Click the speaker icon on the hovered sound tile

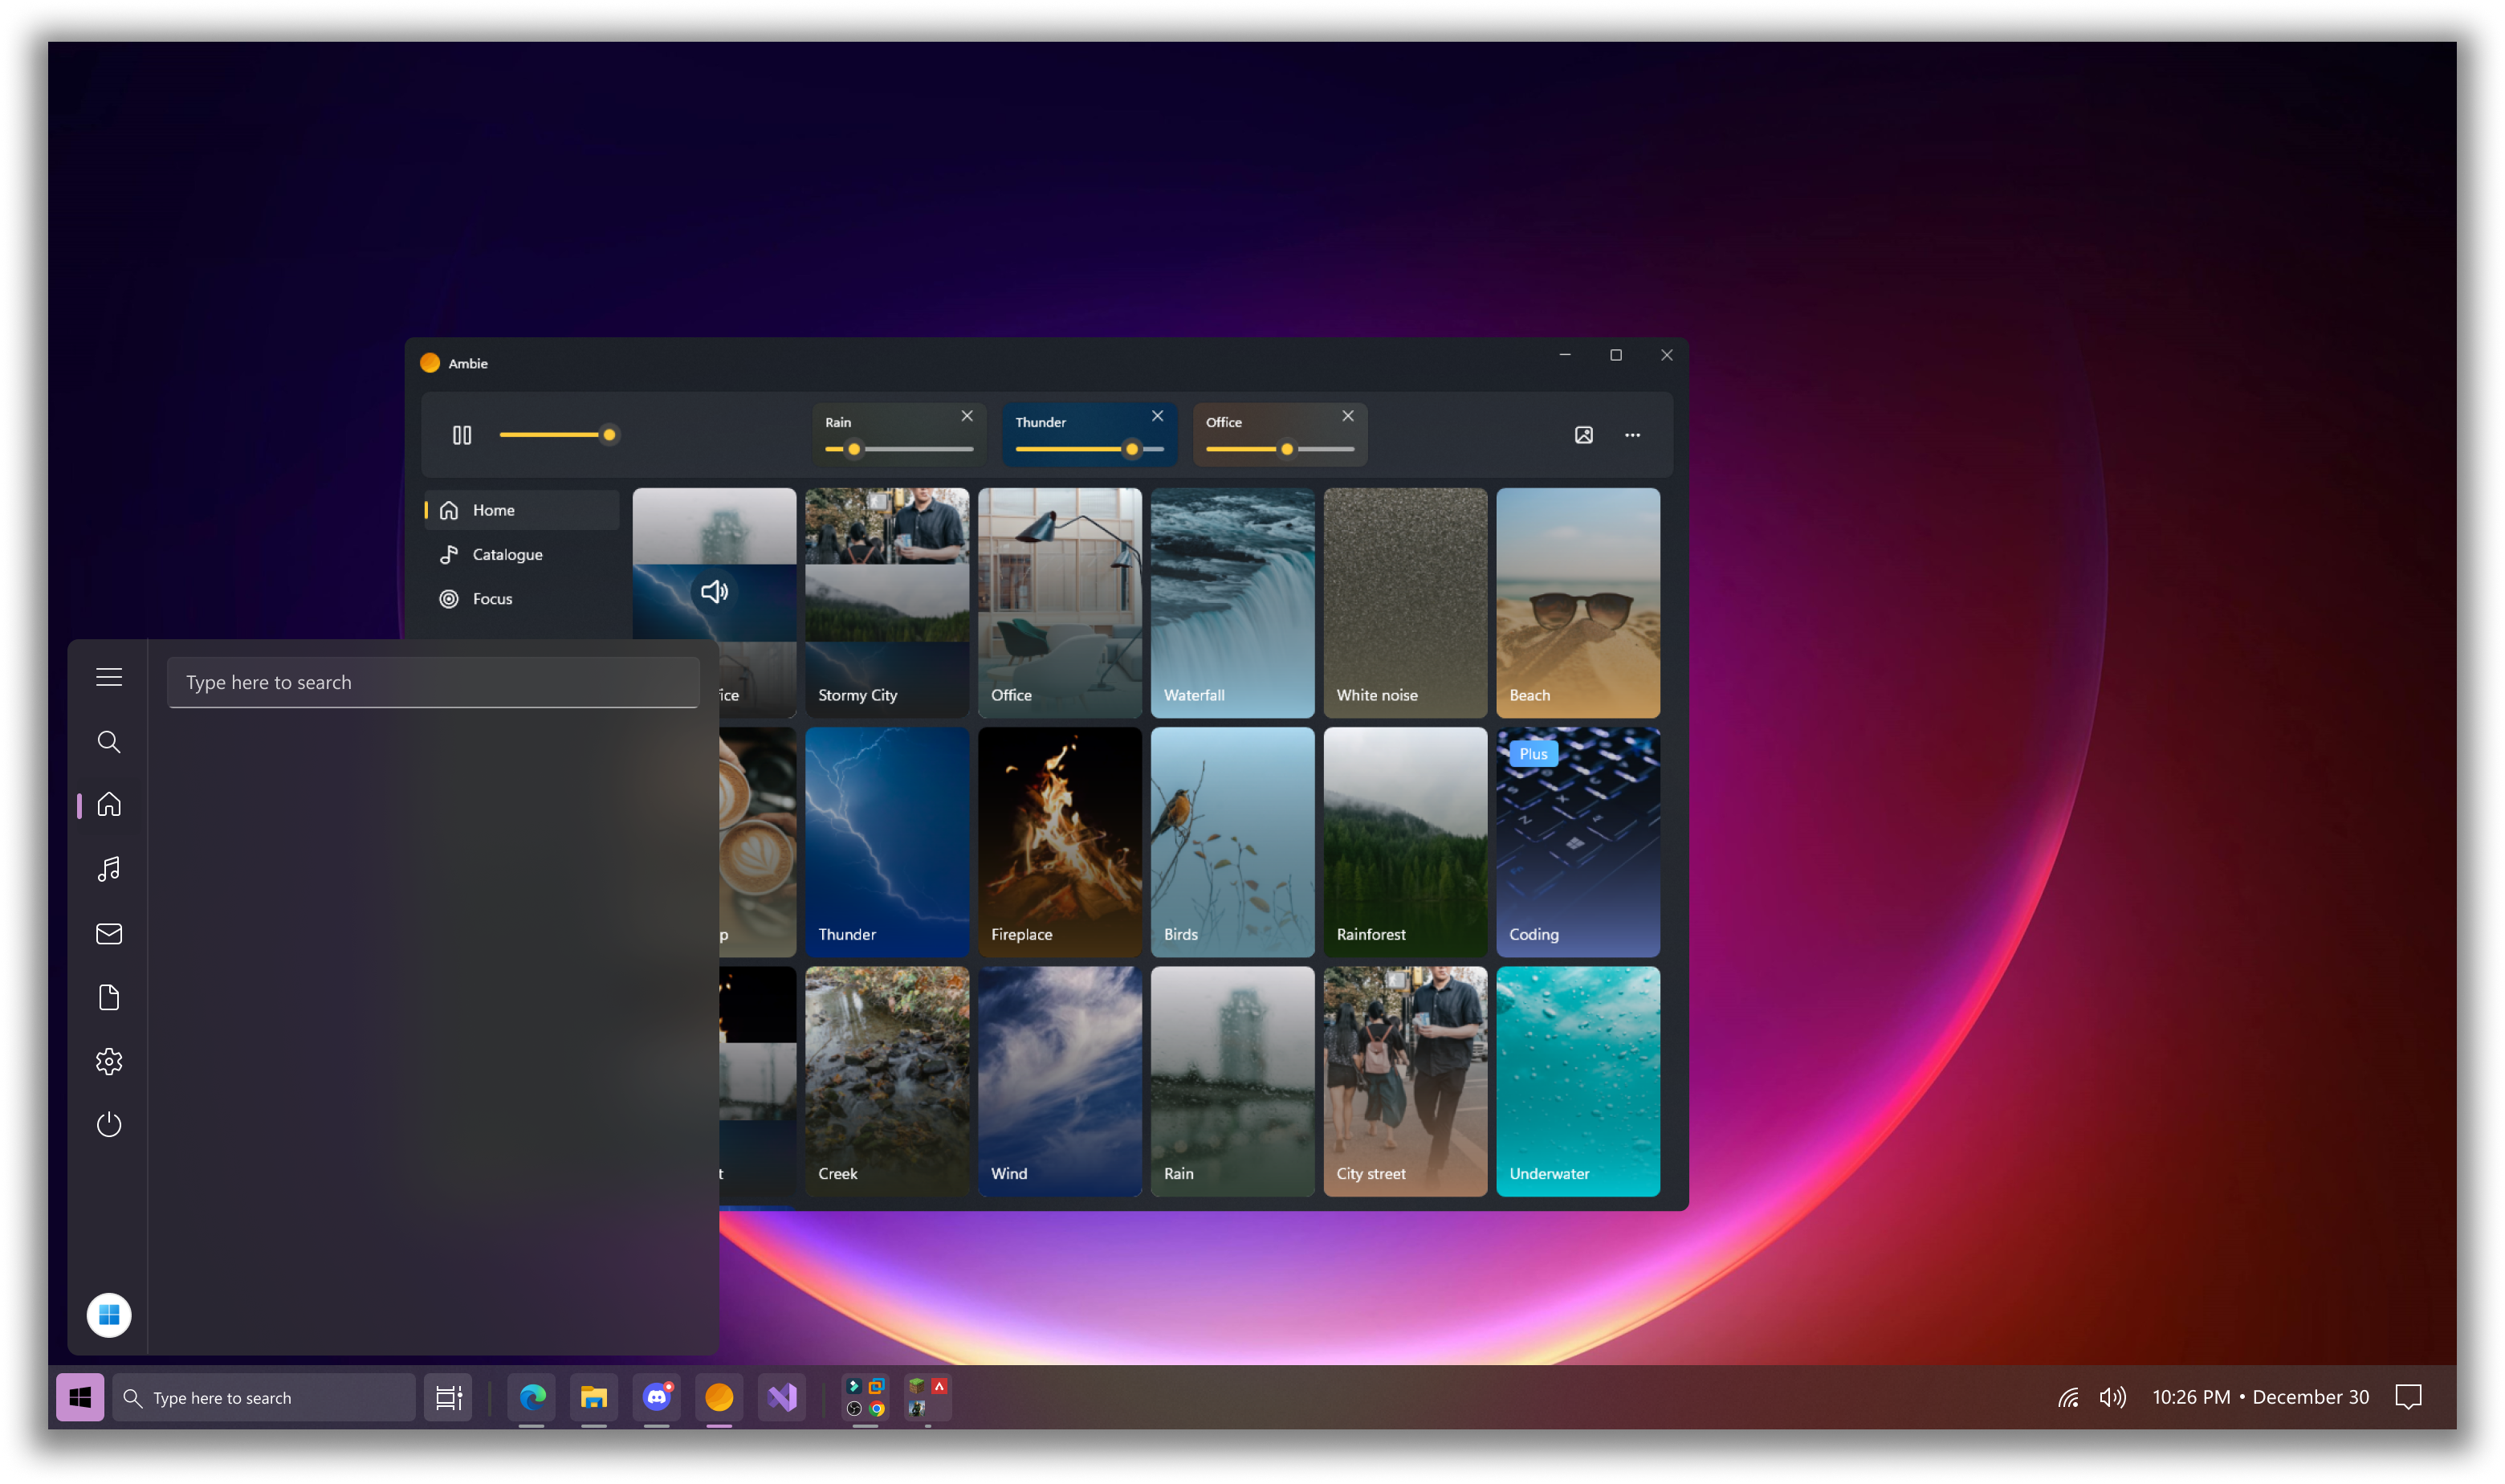[x=714, y=592]
